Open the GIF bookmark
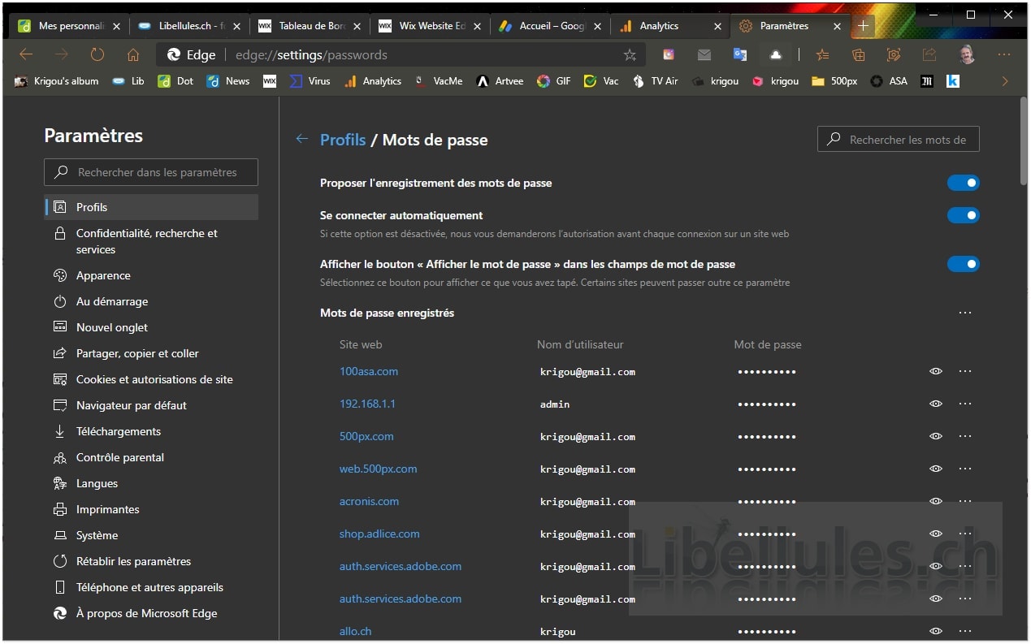1031x644 pixels. [x=554, y=81]
